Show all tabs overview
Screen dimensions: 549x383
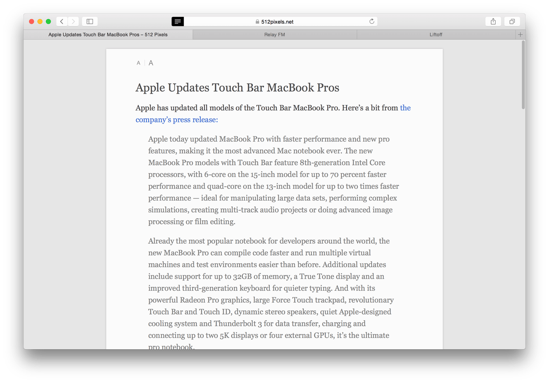(512, 22)
